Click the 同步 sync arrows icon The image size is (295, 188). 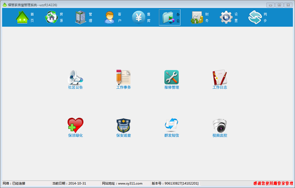[255, 17]
